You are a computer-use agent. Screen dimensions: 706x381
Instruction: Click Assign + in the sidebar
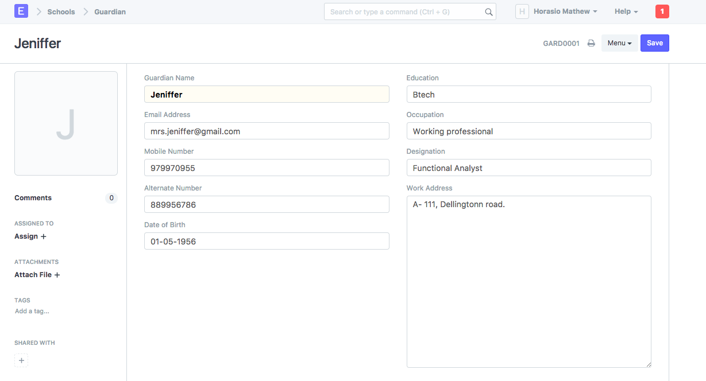30,236
